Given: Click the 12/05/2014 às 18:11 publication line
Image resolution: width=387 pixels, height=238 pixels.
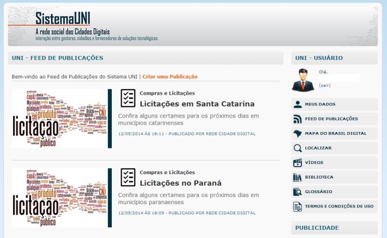Looking at the screenshot, I should click(x=187, y=134).
